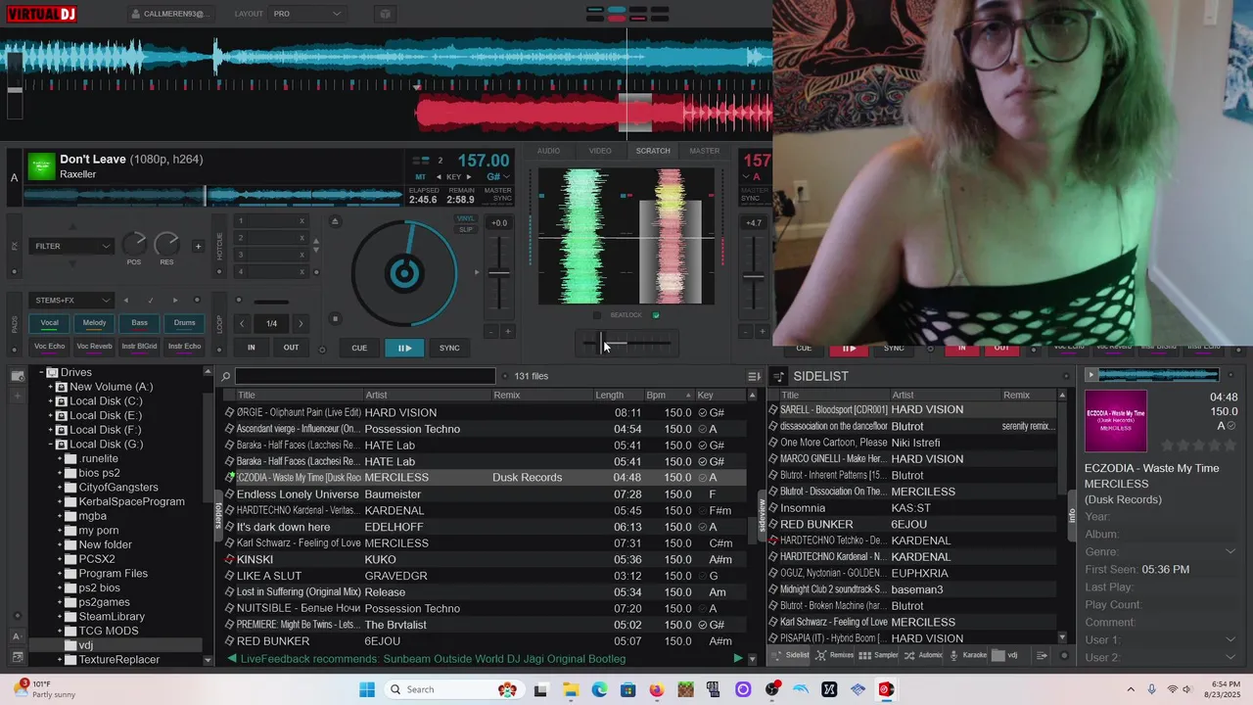The width and height of the screenshot is (1253, 705).
Task: Open the FILTER effect dropdown
Action: pos(71,246)
